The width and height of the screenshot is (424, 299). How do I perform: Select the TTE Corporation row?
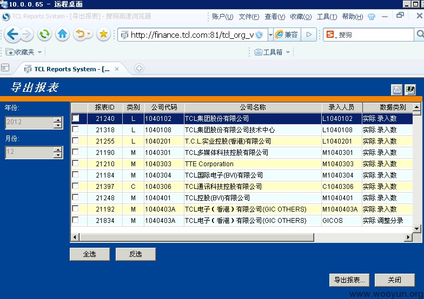[242, 164]
